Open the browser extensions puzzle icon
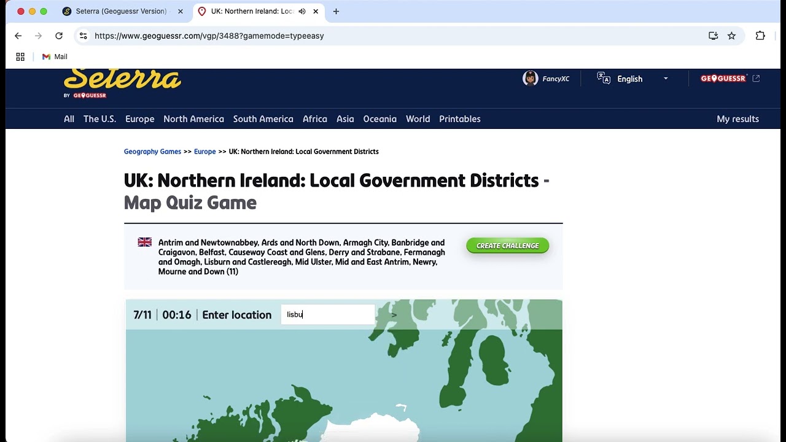 click(760, 36)
